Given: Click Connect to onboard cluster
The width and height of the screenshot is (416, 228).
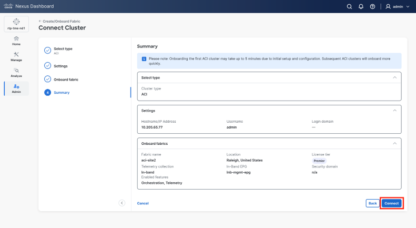Looking at the screenshot, I should pyautogui.click(x=392, y=203).
